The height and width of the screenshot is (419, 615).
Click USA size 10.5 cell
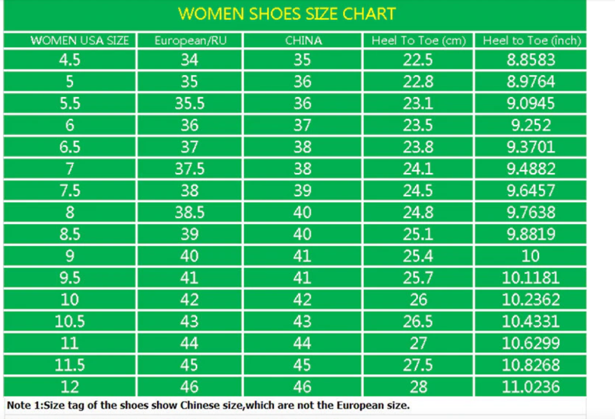click(x=69, y=321)
